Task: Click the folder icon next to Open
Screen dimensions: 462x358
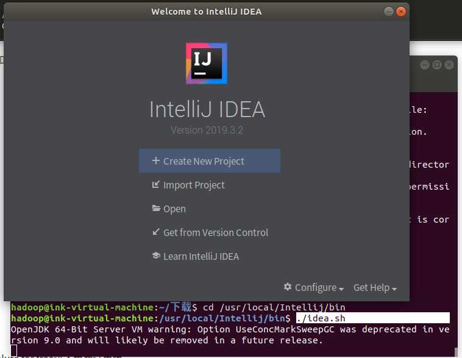Action: click(156, 208)
